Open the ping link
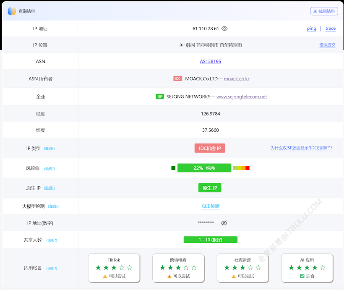The image size is (344, 290). (312, 29)
